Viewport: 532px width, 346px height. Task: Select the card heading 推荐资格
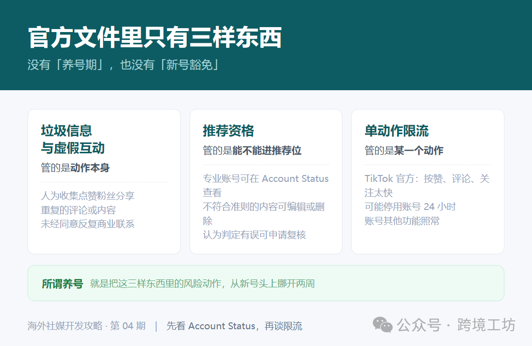[229, 131]
